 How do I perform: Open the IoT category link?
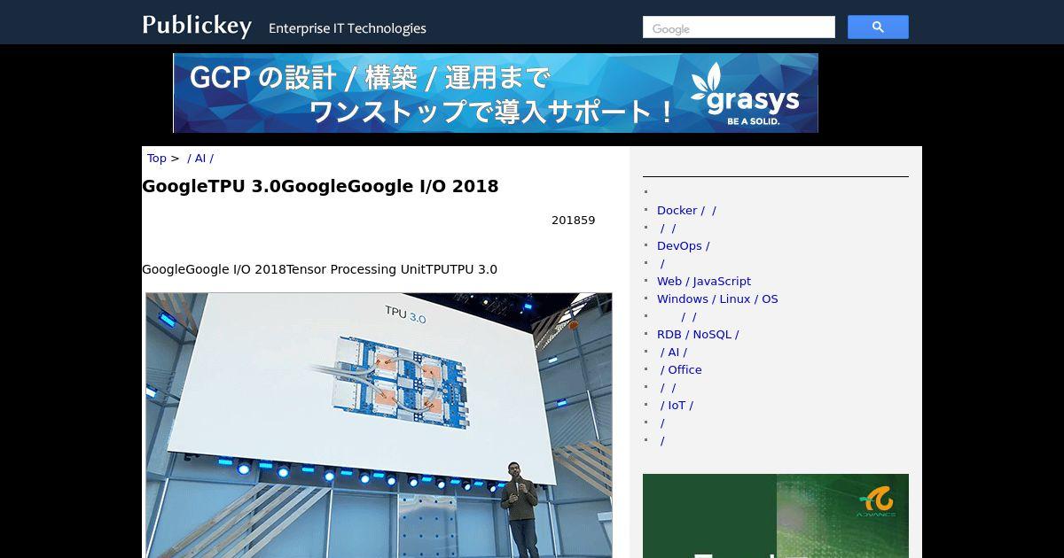pos(677,406)
